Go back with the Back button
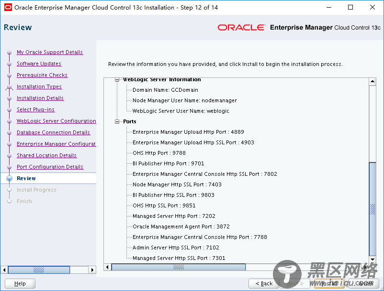This screenshot has height=291, width=384. click(x=264, y=283)
